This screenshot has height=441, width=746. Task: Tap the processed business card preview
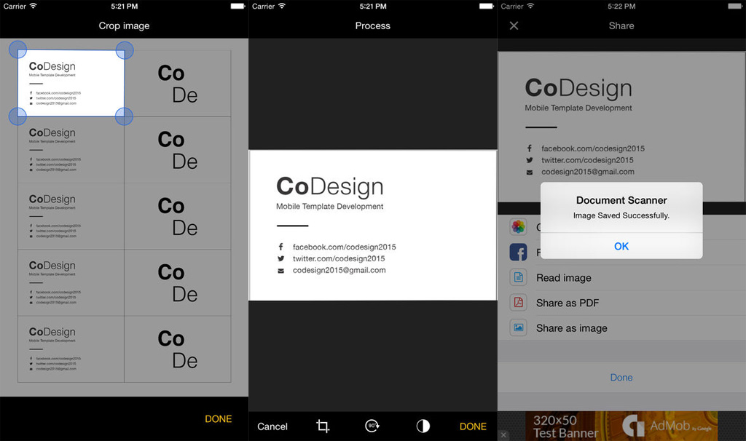(372, 225)
